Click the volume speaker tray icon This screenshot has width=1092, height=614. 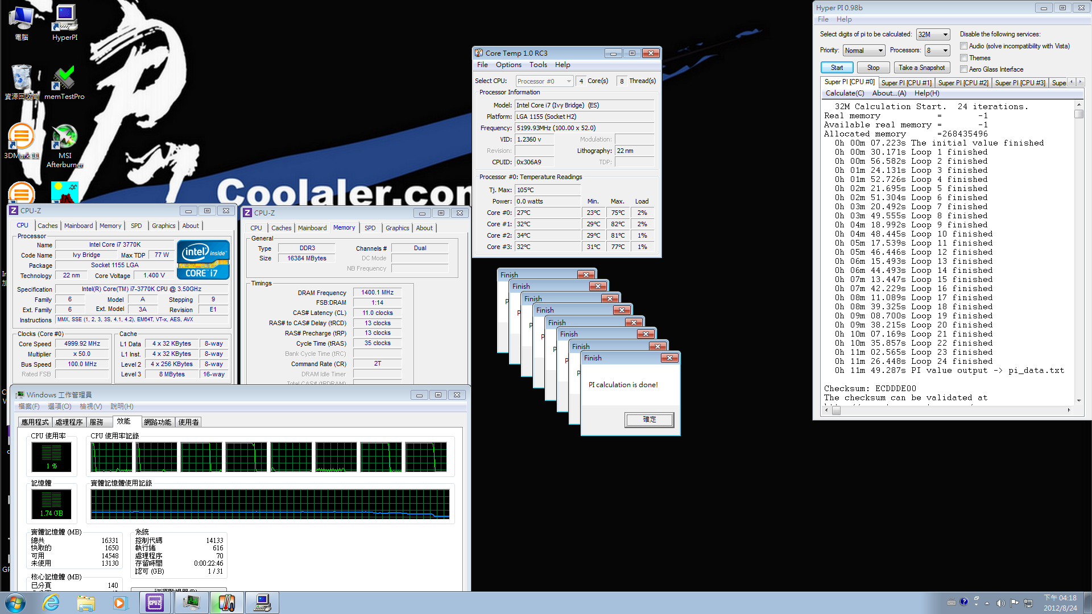[x=1000, y=603]
